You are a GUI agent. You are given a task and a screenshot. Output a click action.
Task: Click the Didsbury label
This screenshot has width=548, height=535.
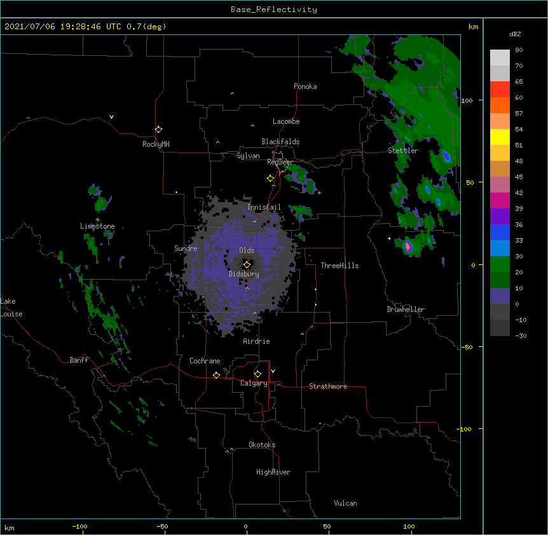pyautogui.click(x=244, y=274)
